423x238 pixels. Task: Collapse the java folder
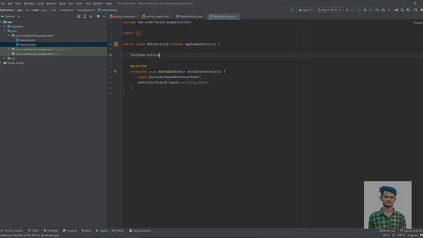pyautogui.click(x=5, y=31)
